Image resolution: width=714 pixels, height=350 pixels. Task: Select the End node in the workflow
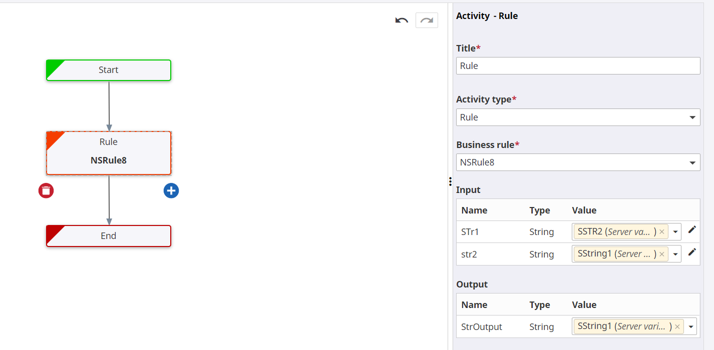[108, 235]
